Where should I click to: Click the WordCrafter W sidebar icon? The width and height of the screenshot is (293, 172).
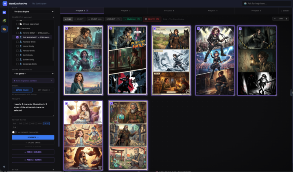coord(4,12)
